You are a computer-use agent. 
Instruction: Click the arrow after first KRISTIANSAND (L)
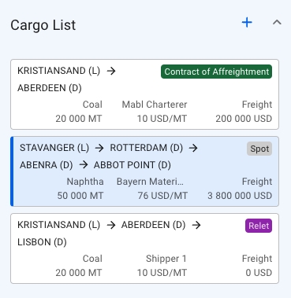(x=111, y=71)
